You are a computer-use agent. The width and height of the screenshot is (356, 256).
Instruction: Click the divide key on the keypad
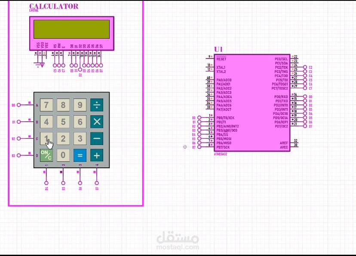[x=97, y=105]
